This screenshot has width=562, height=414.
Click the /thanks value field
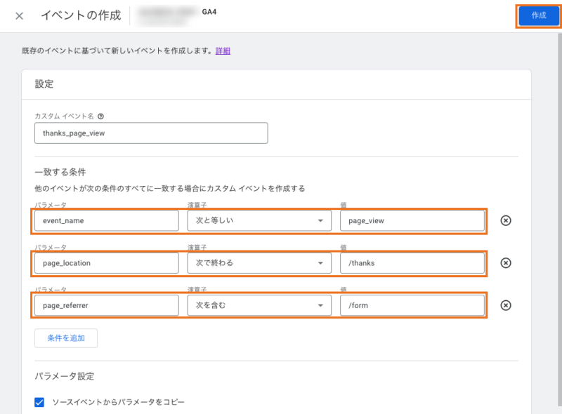412,263
